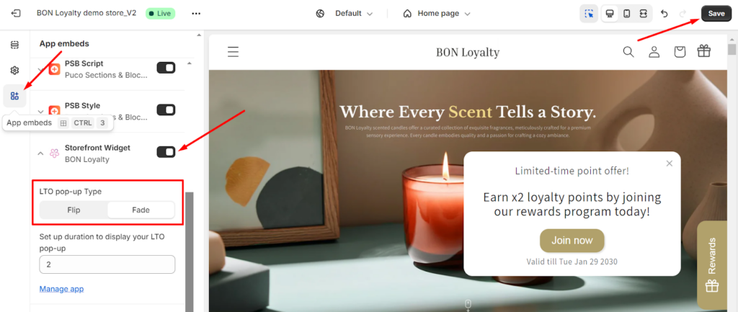Select Fade pop-up type
The image size is (738, 312).
141,210
